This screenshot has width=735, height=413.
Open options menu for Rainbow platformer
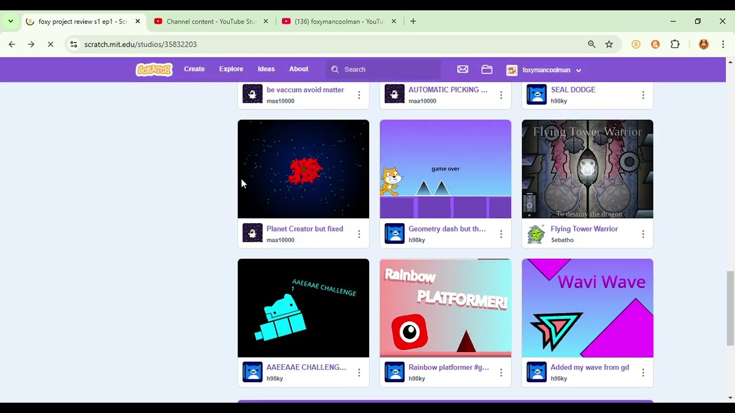[501, 373]
